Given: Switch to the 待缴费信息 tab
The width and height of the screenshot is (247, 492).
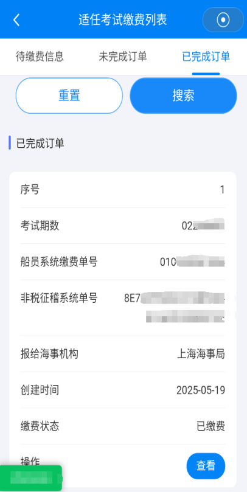Looking at the screenshot, I should coord(40,57).
